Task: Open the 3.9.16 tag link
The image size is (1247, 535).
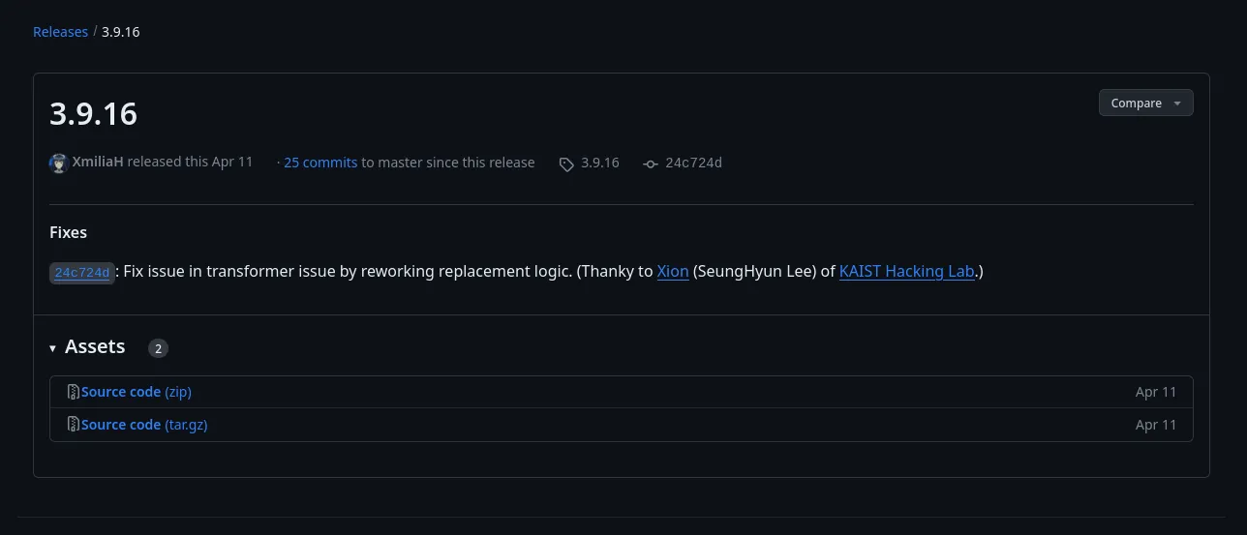Action: pyautogui.click(x=599, y=163)
